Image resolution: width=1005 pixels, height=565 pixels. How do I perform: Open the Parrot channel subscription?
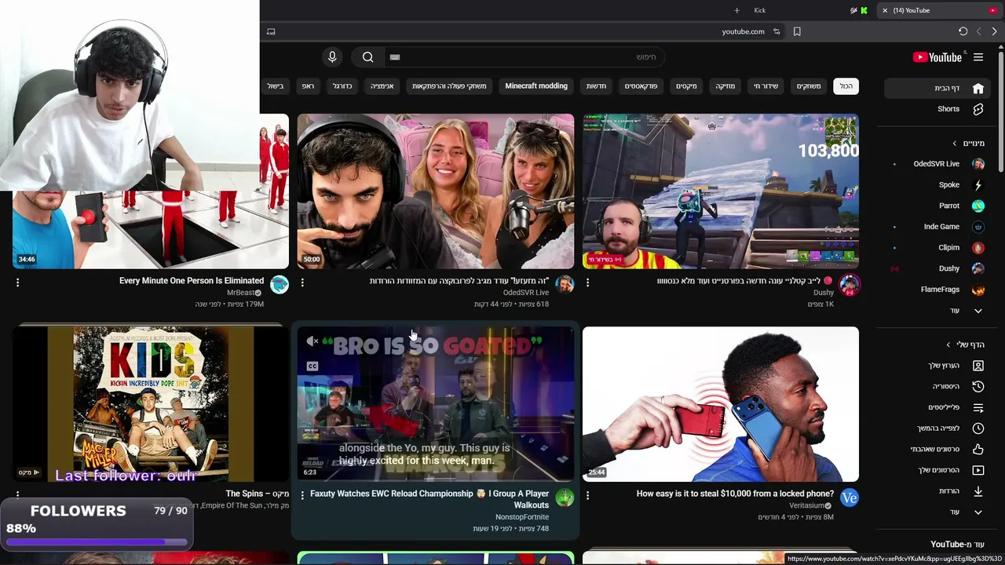(937, 206)
